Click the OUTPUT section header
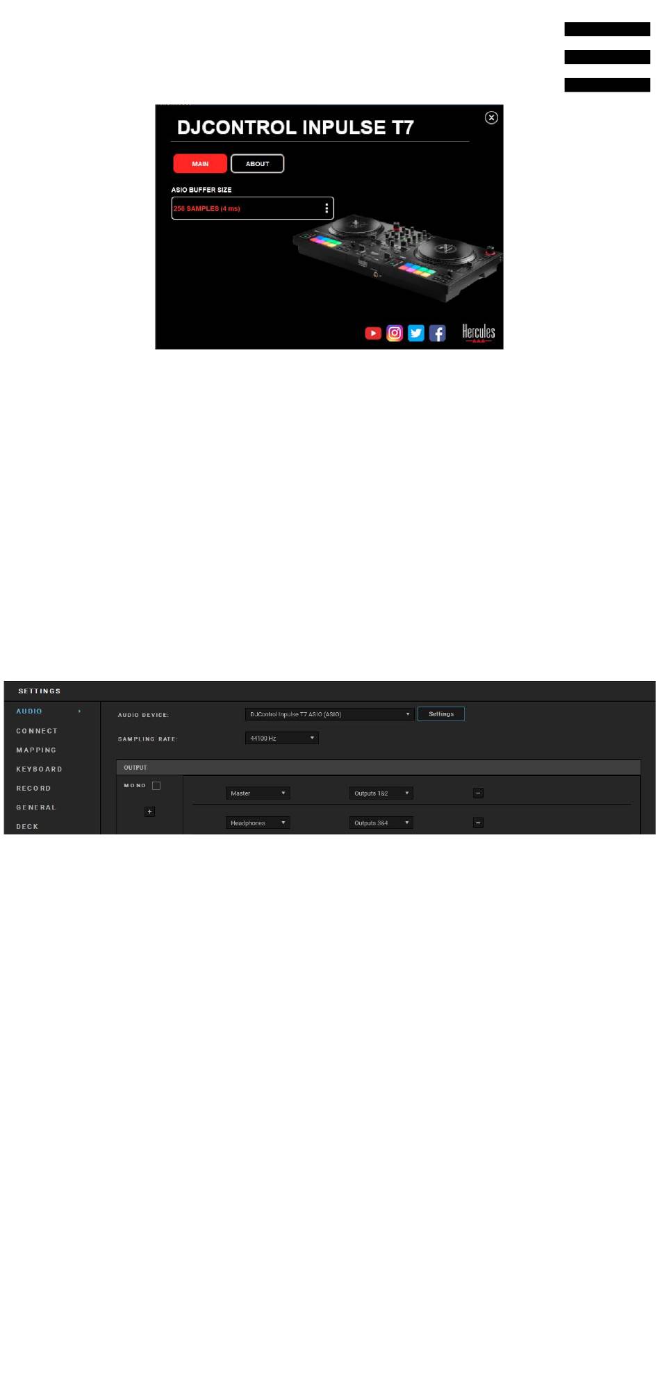660x1393 pixels. [378, 768]
